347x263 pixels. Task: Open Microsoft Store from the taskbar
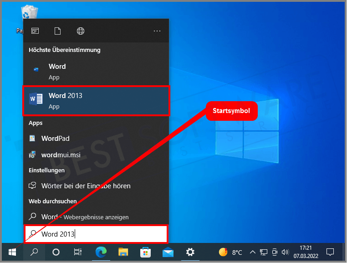[x=145, y=252]
